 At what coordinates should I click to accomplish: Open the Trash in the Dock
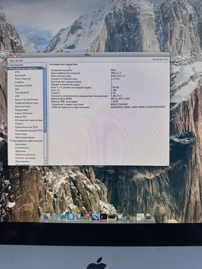point(148,216)
